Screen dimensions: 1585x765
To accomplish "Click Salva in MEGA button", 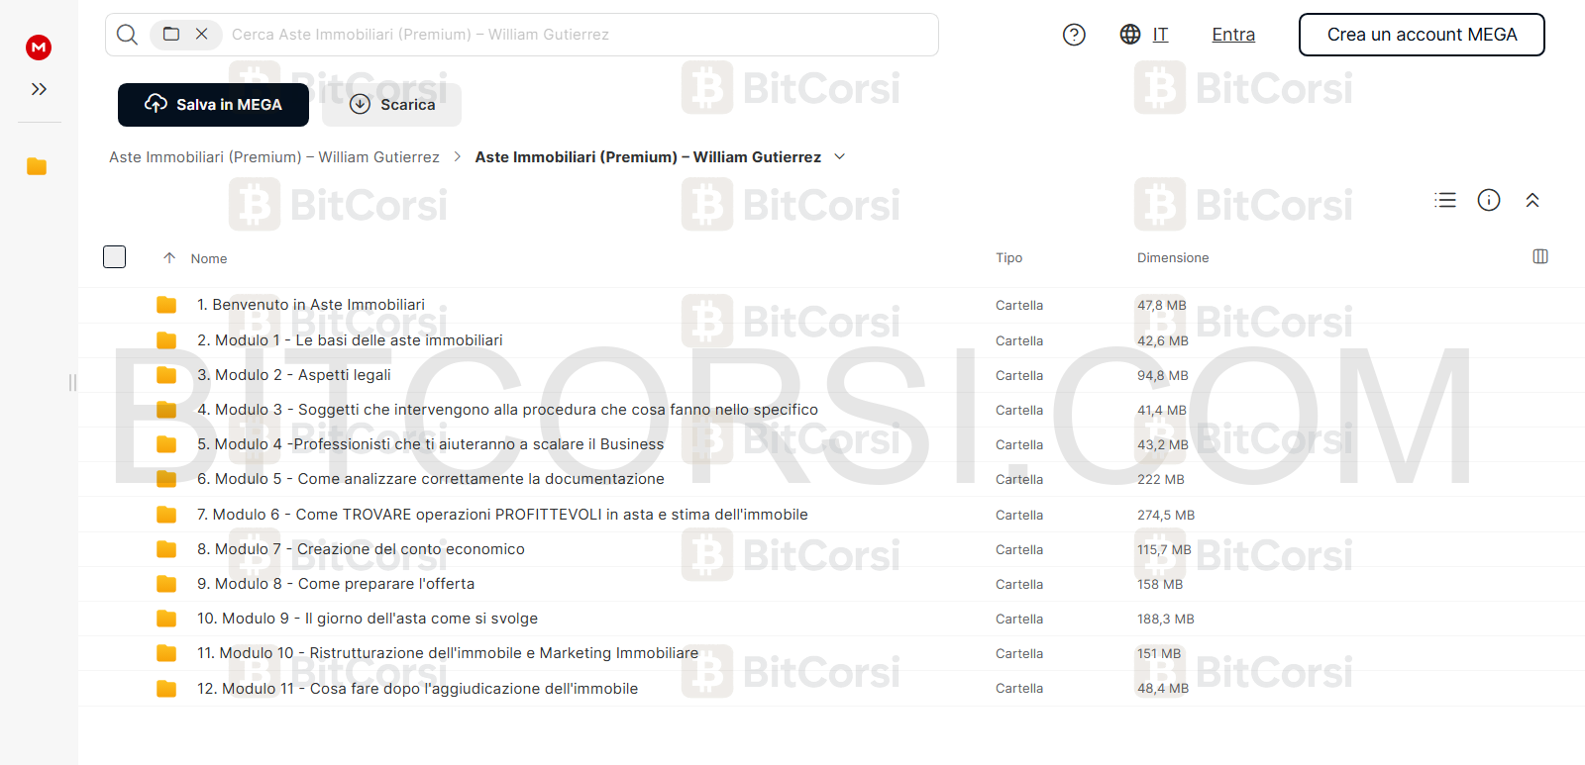I will (x=213, y=105).
